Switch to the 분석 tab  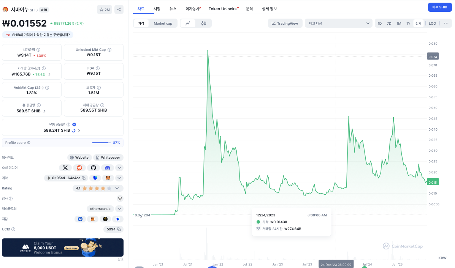coord(249,9)
